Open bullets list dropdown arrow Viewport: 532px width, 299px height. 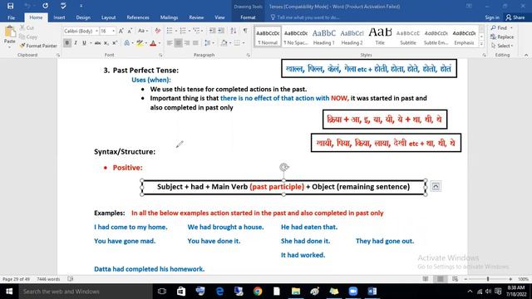(x=176, y=31)
